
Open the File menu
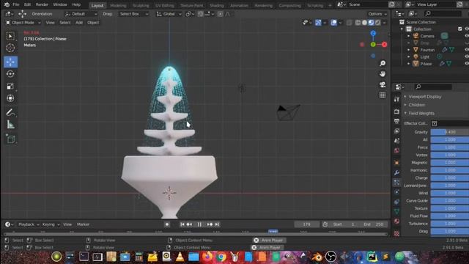coord(16,4)
